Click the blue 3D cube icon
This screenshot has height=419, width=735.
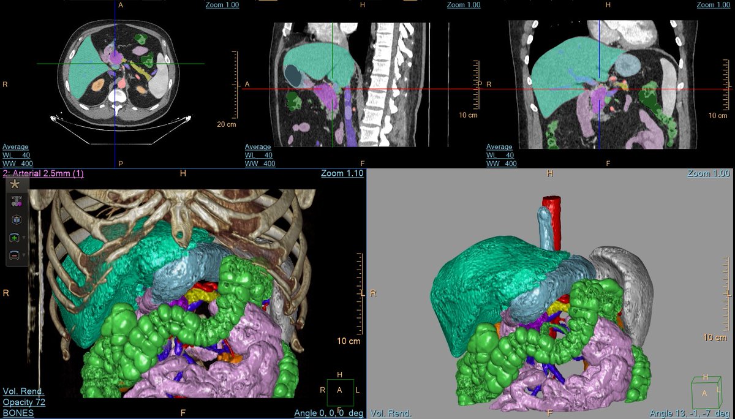15,219
